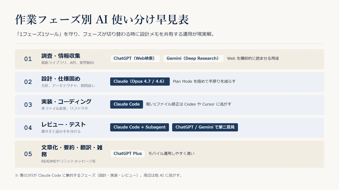Click the slide title 作業フェーズ別 AI 使い分け早見表

102,20
